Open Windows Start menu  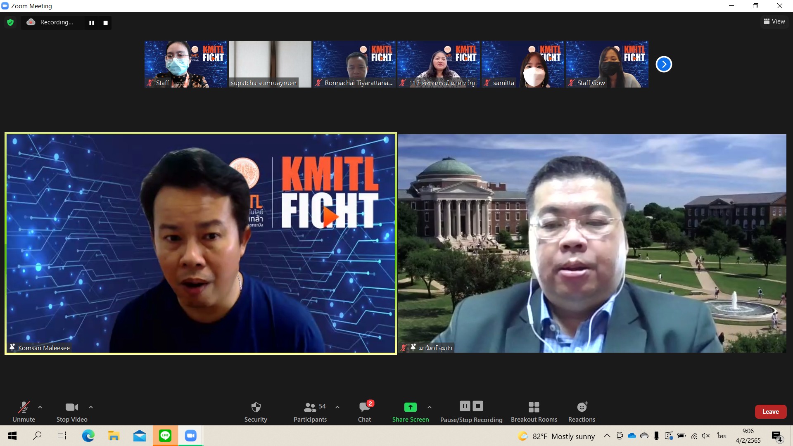pyautogui.click(x=12, y=436)
